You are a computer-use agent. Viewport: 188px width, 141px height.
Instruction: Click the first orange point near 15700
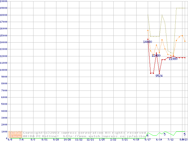point(148,30)
